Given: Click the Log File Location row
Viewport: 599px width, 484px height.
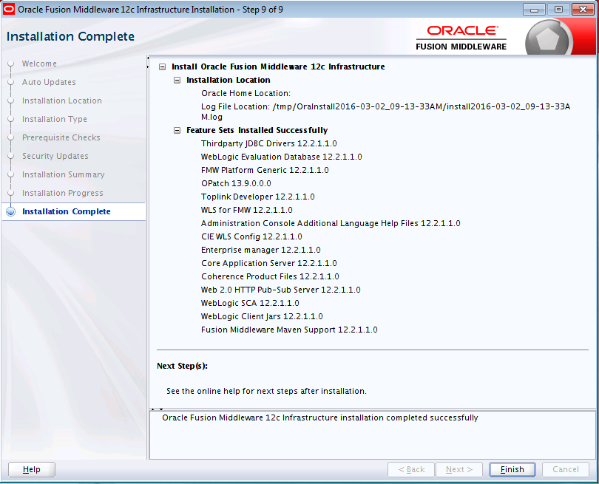Looking at the screenshot, I should [x=386, y=112].
